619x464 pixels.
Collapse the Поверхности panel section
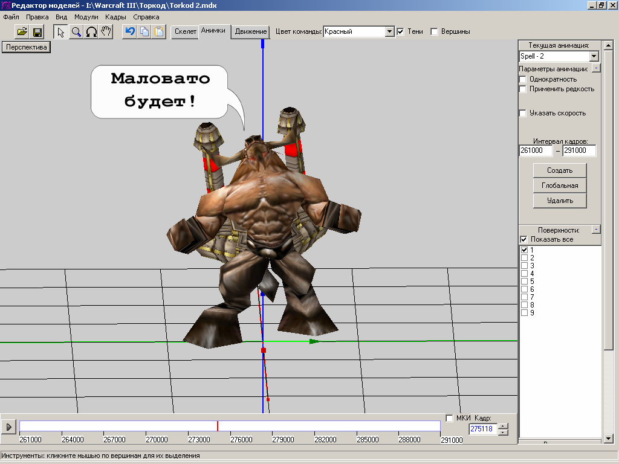(596, 230)
